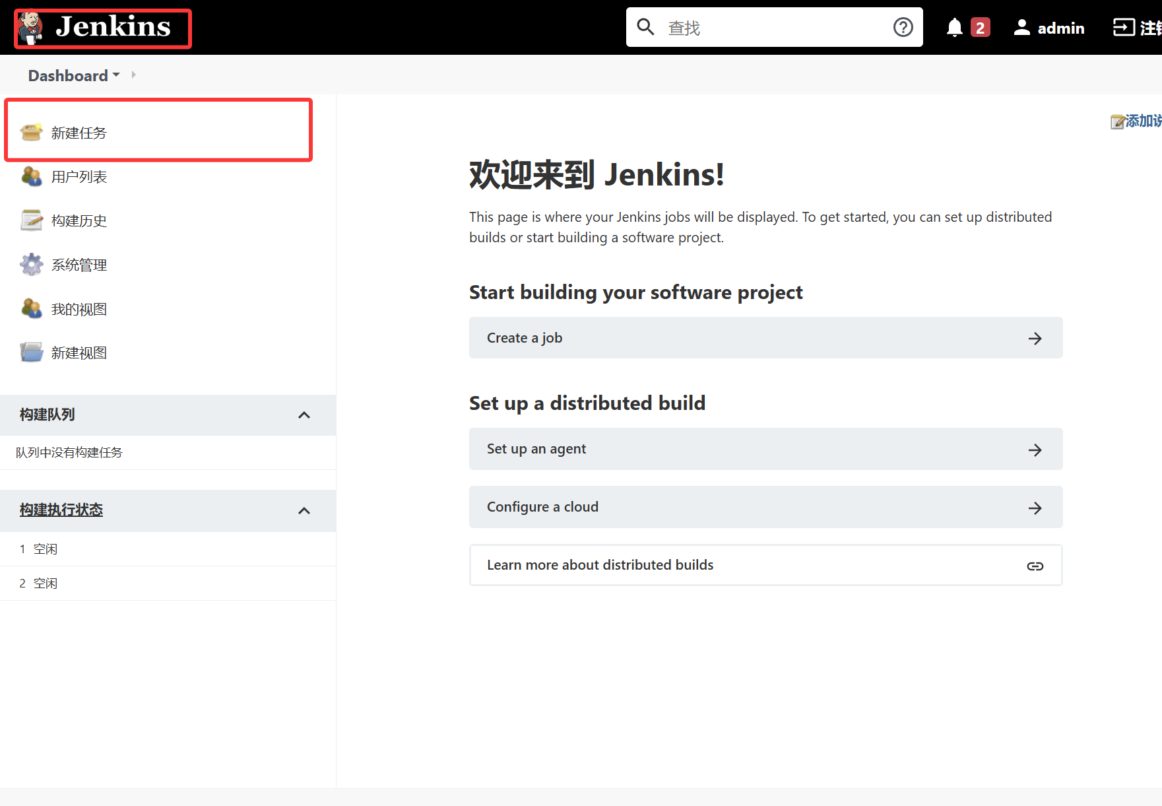Image resolution: width=1162 pixels, height=806 pixels.
Task: Click the 欢迎来到 Jenkins! heading
Action: coord(597,175)
